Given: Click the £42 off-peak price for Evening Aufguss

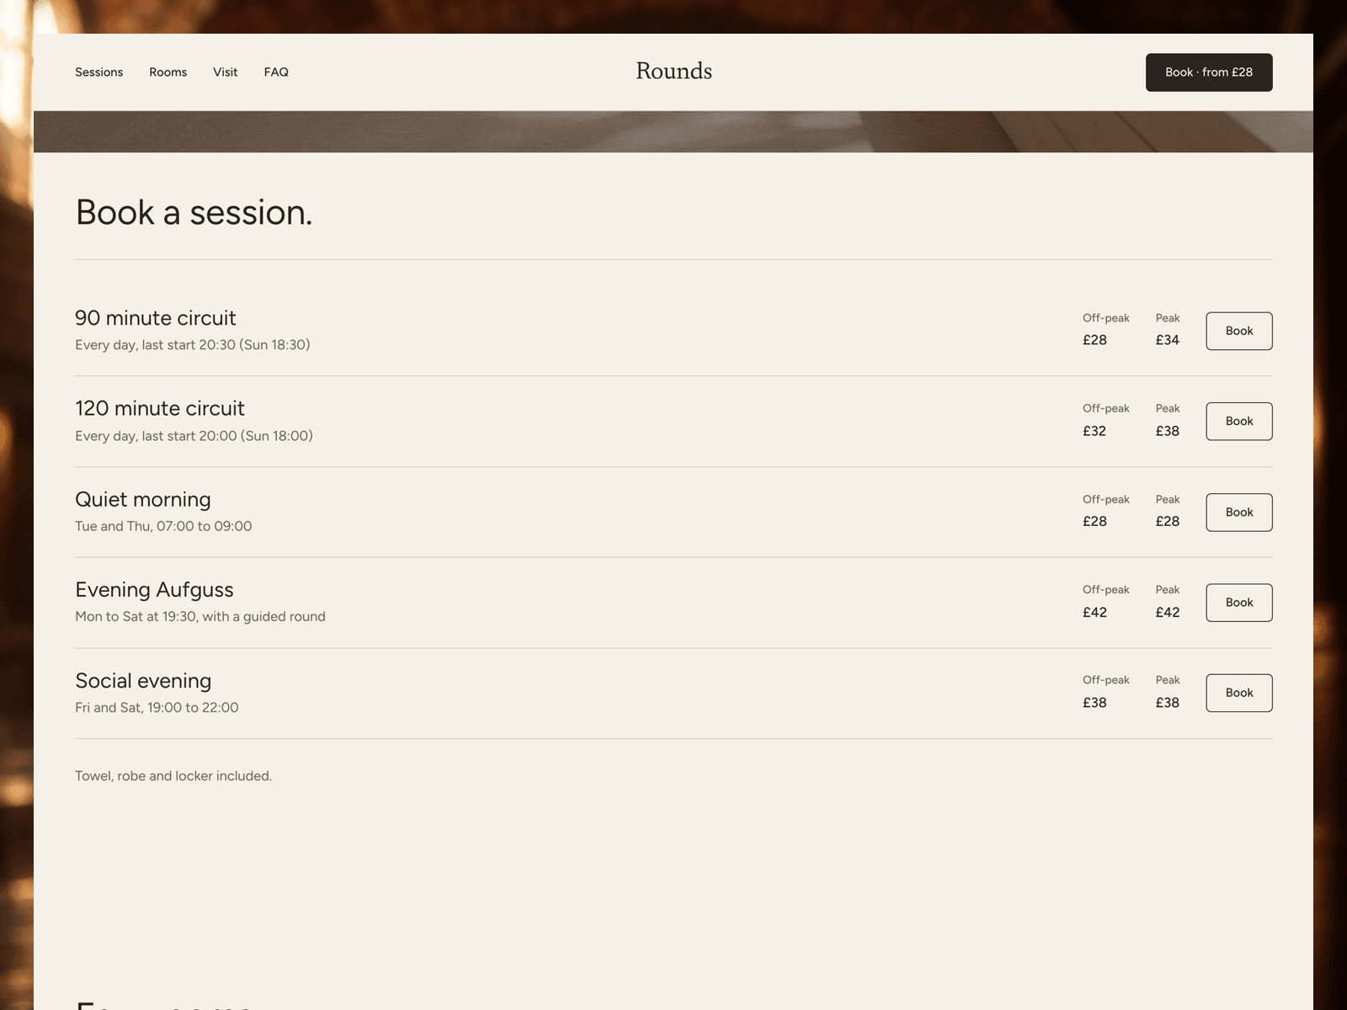Looking at the screenshot, I should tap(1094, 613).
